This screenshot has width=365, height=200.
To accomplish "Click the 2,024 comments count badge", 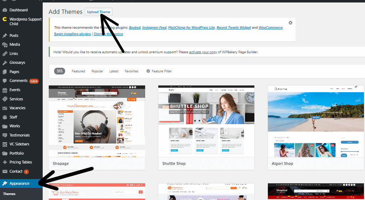I will tap(34, 81).
